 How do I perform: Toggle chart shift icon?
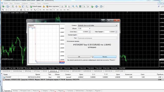[x=88, y=6]
